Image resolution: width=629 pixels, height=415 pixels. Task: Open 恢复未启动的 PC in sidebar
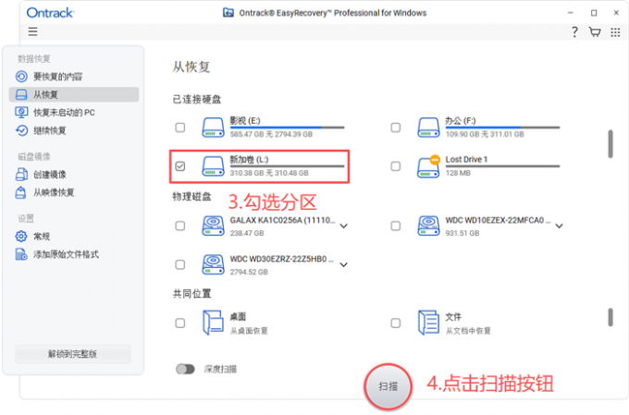tap(74, 113)
